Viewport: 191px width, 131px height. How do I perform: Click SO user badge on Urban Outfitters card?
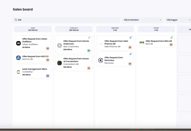coord(48,48)
